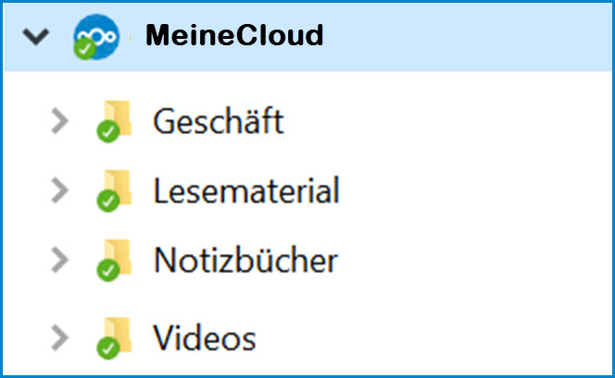Expand the Lesematerial folder
This screenshot has width=615, height=378.
(x=59, y=190)
